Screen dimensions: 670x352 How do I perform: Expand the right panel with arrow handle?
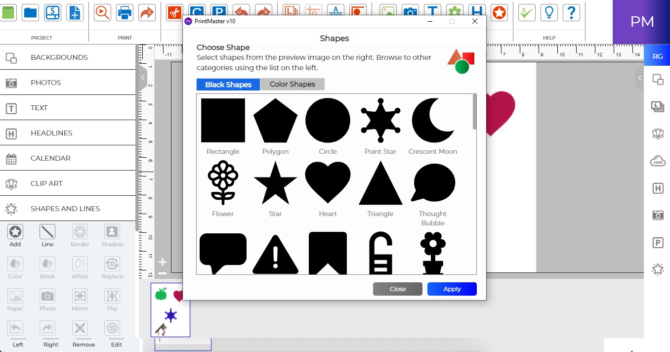pyautogui.click(x=639, y=78)
